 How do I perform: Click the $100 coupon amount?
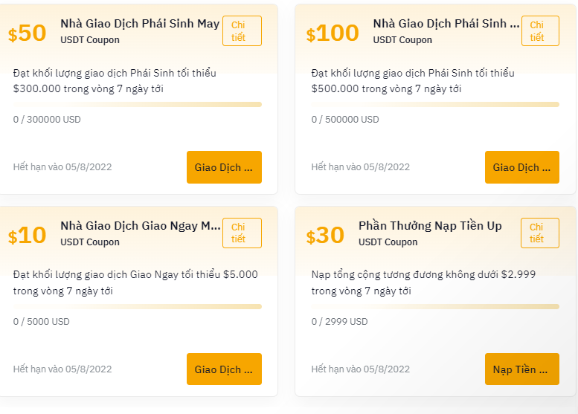click(x=333, y=33)
